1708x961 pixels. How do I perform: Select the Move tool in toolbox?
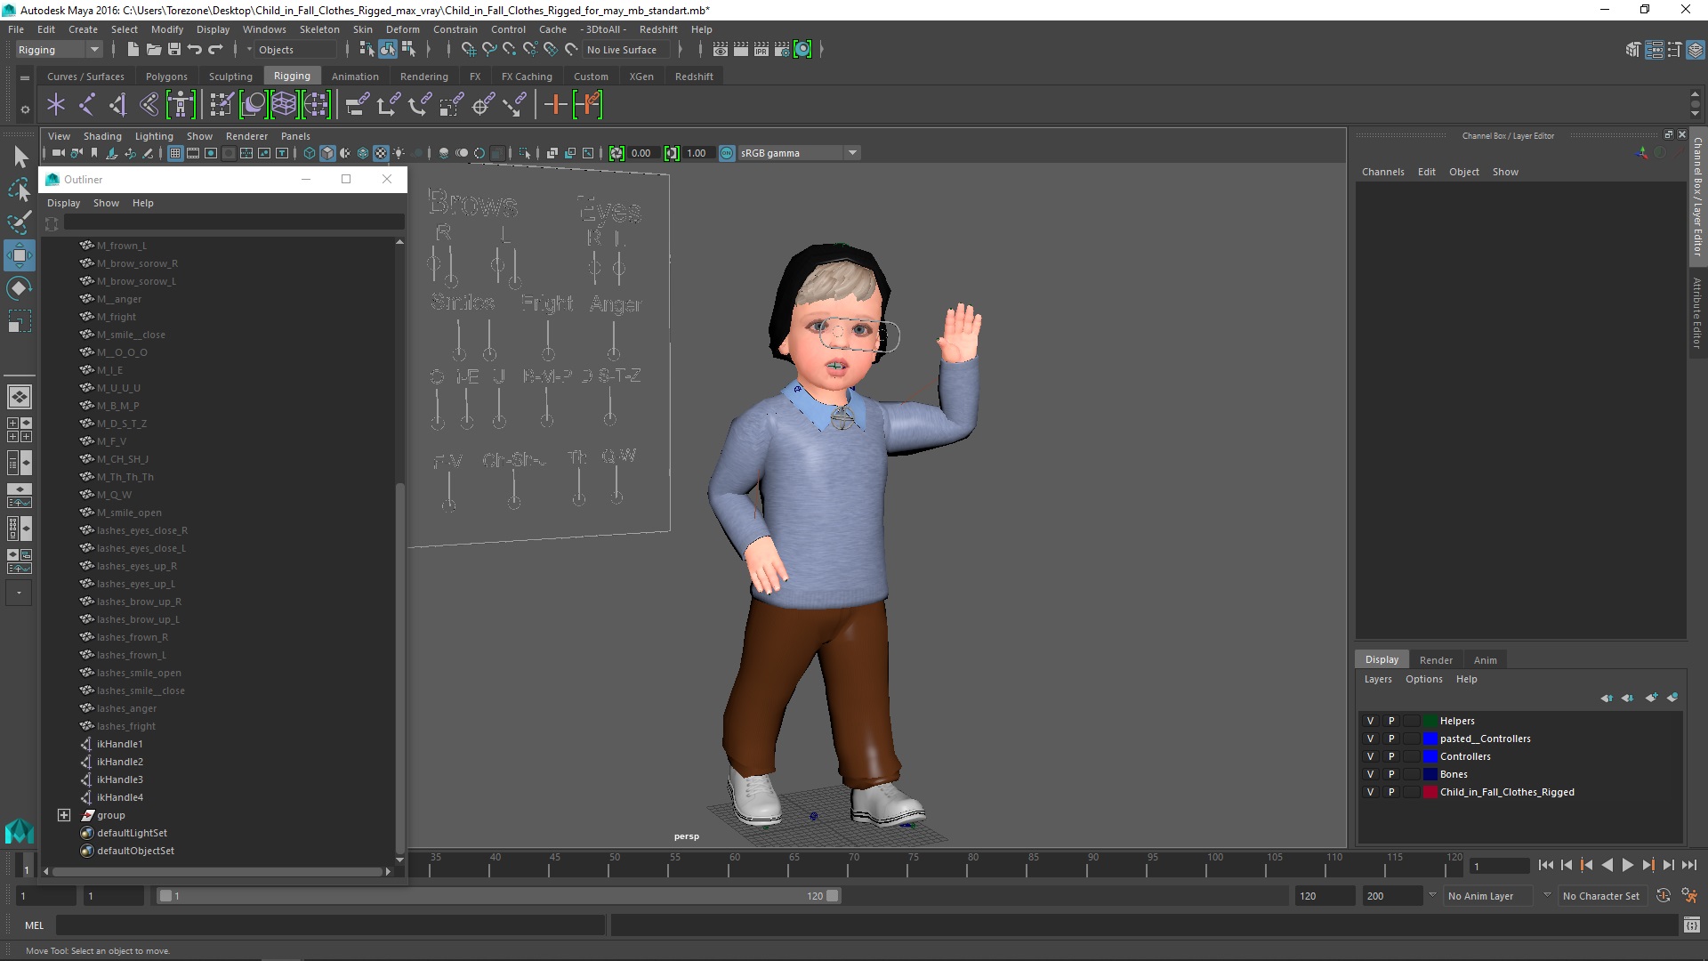[19, 255]
